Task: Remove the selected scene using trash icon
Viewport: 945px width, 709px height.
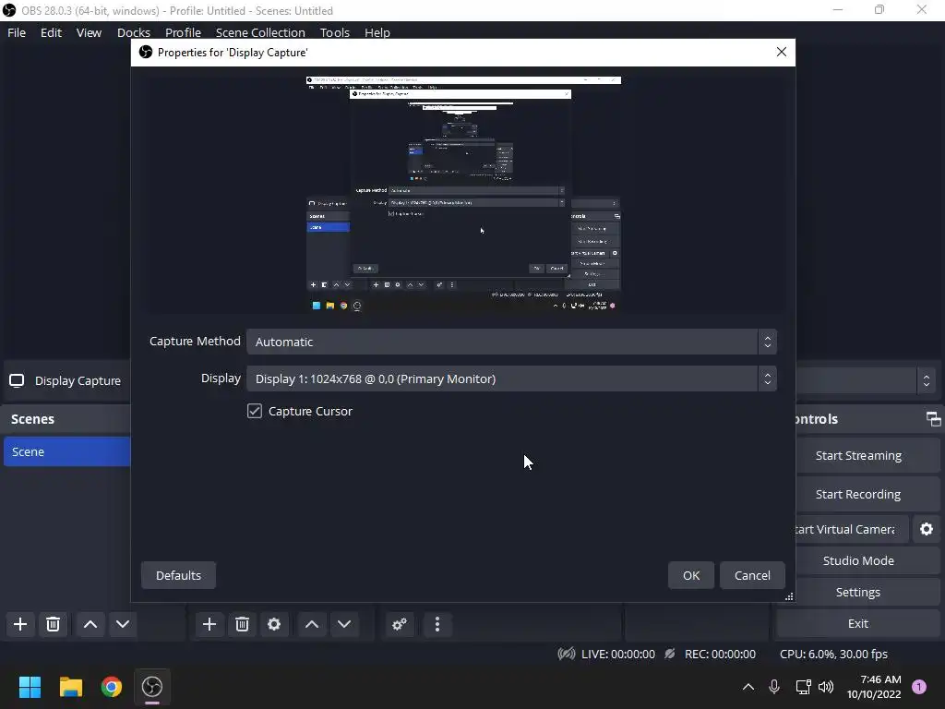Action: coord(53,624)
